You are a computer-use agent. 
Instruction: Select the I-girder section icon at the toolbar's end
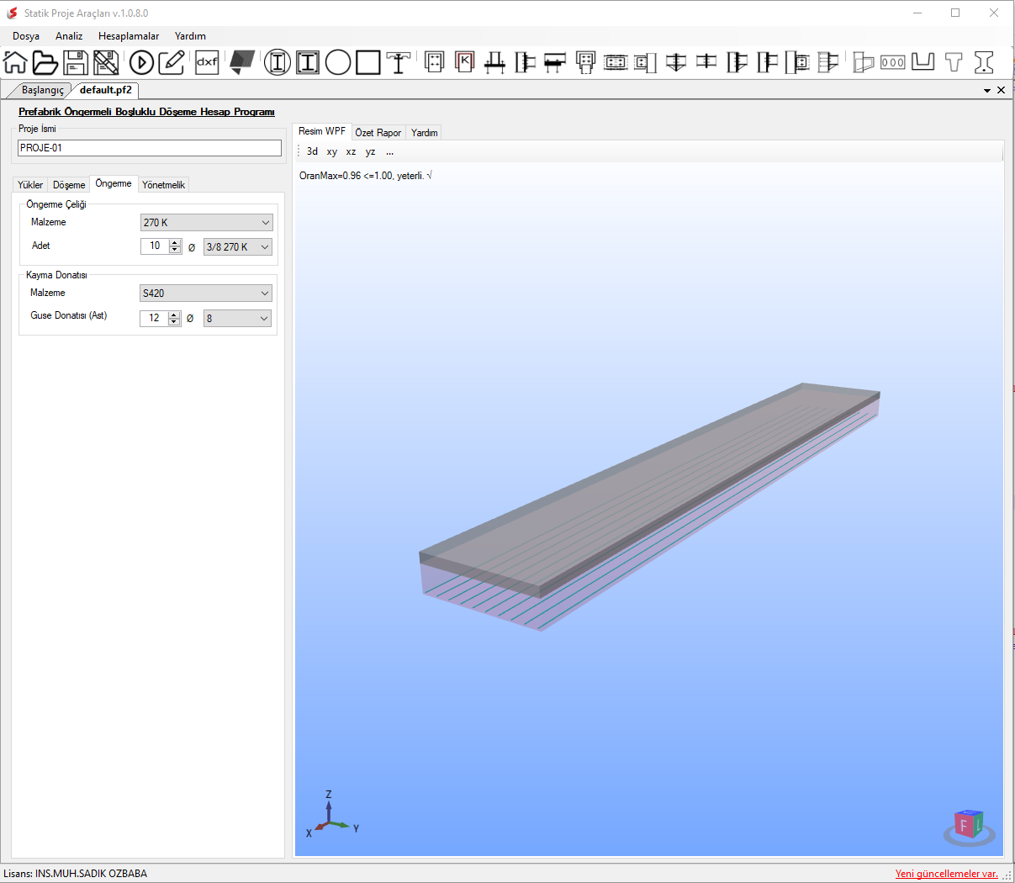984,62
